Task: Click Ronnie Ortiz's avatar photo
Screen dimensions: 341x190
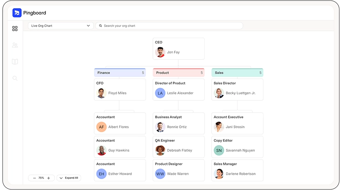Action: tap(160, 127)
